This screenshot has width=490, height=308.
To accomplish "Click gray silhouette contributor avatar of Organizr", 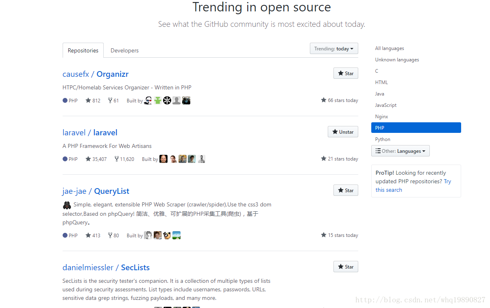I will click(x=176, y=100).
